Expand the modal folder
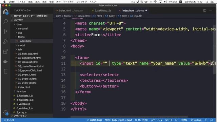The image size is (217, 122). pos(32,45)
